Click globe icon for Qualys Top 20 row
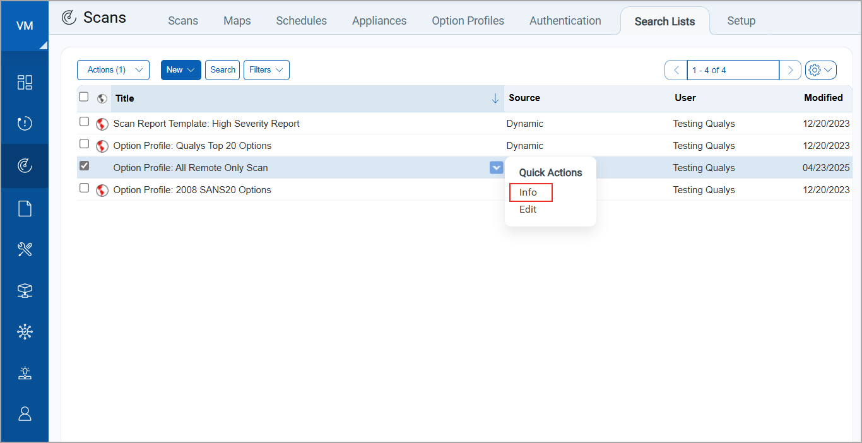The height and width of the screenshot is (443, 862). [x=102, y=146]
